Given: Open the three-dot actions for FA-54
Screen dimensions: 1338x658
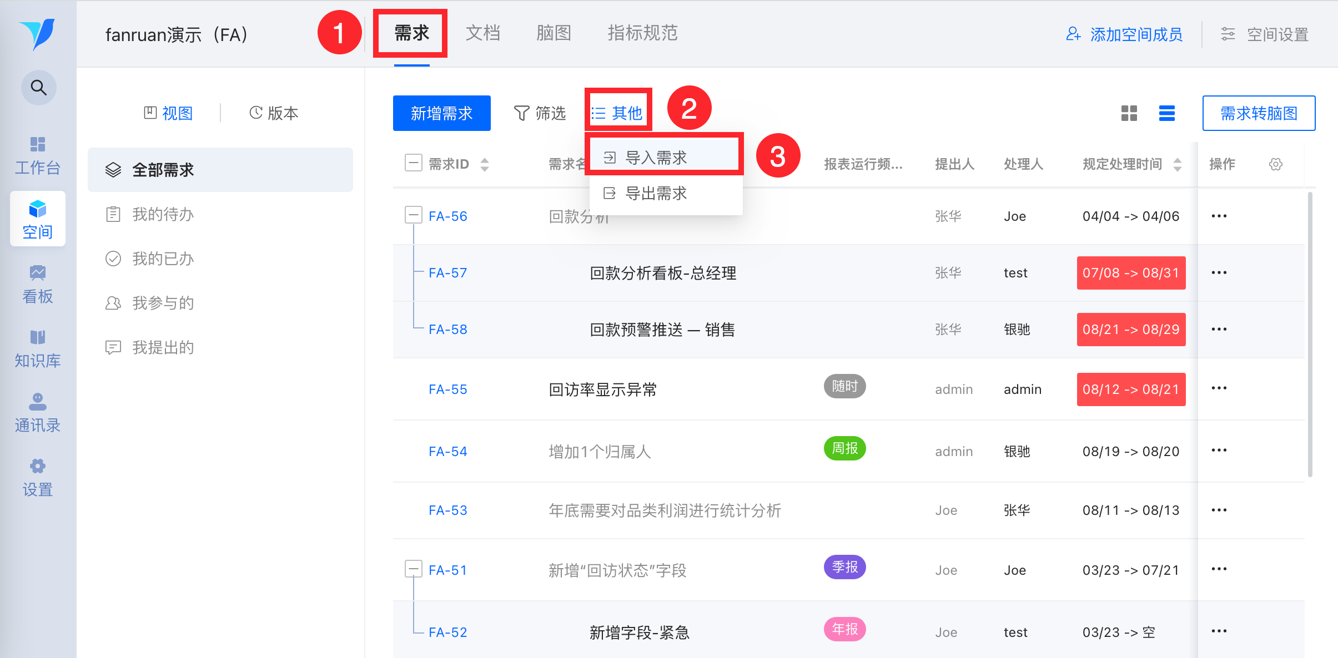Looking at the screenshot, I should coord(1219,451).
